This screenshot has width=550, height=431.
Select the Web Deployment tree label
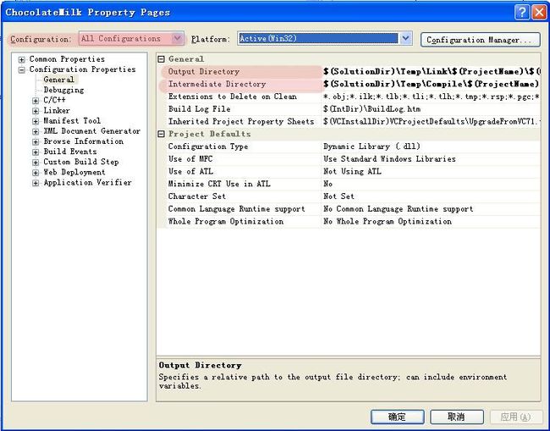(x=74, y=172)
